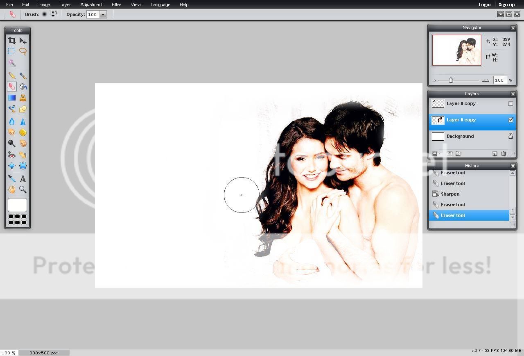Click History scrollbar up arrow

pyautogui.click(x=512, y=173)
